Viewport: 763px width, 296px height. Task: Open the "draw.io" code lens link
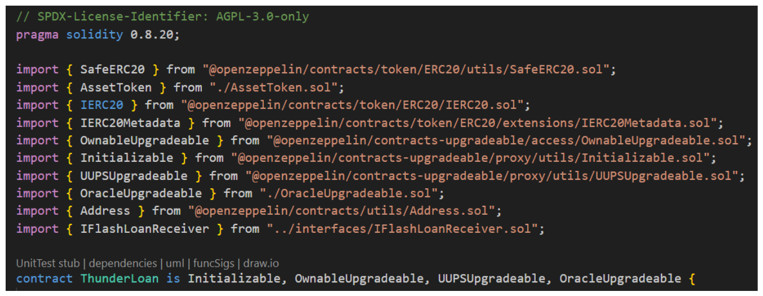[261, 263]
